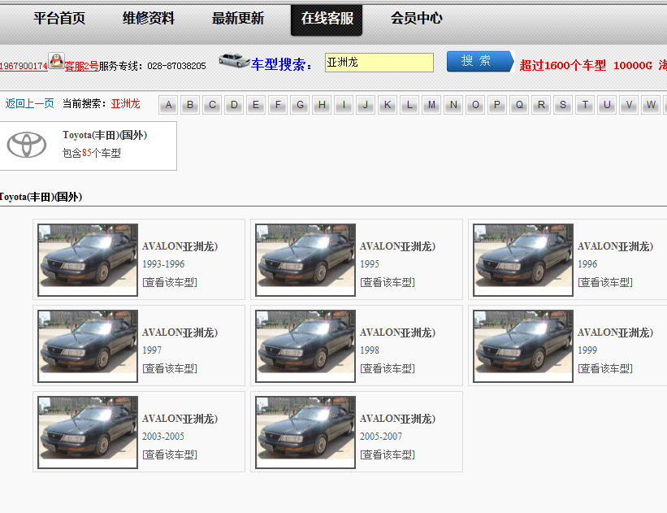Click the AVALON 2005-2007 car thumbnail
667x513 pixels.
(x=305, y=433)
